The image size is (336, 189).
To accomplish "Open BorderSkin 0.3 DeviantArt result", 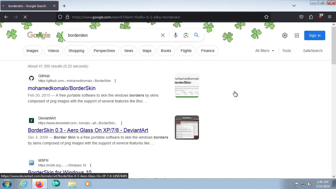I will pyautogui.click(x=88, y=130).
